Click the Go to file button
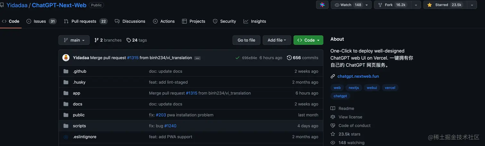This screenshot has height=146, width=485. (246, 40)
